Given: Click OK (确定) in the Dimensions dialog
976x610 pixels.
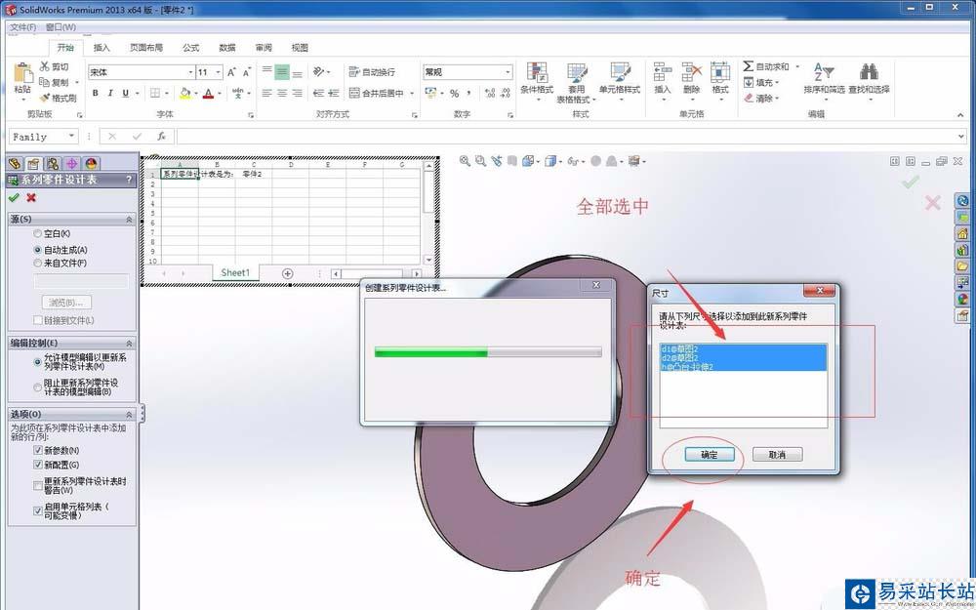Looking at the screenshot, I should [710, 455].
